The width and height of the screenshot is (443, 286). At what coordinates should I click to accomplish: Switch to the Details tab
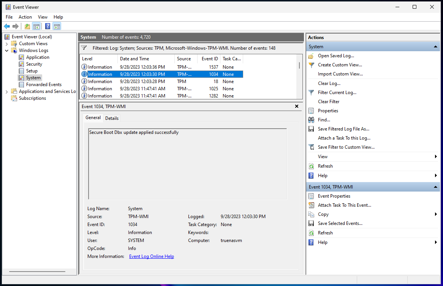click(112, 118)
